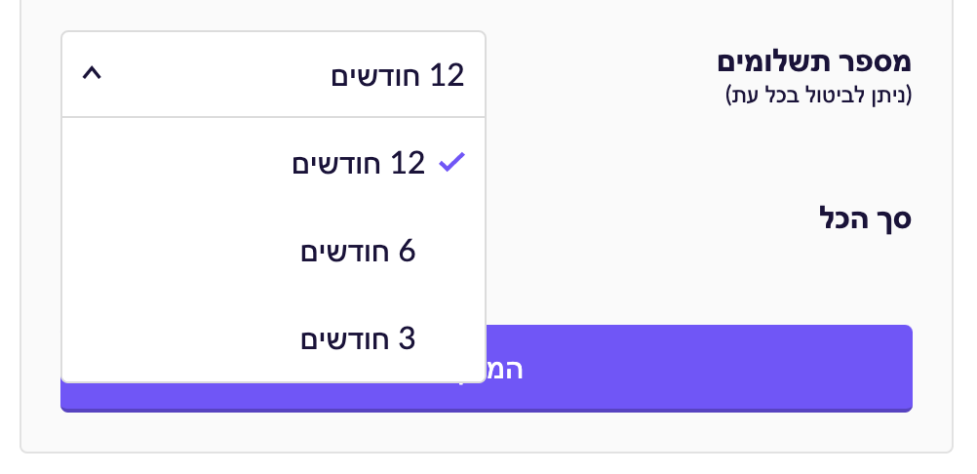Viewport: 977px width, 474px height.
Task: Close the open list using the chevron arrow
Action: coord(92,74)
